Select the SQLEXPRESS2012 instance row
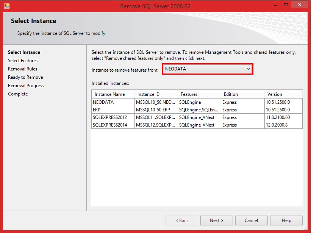 pos(197,117)
